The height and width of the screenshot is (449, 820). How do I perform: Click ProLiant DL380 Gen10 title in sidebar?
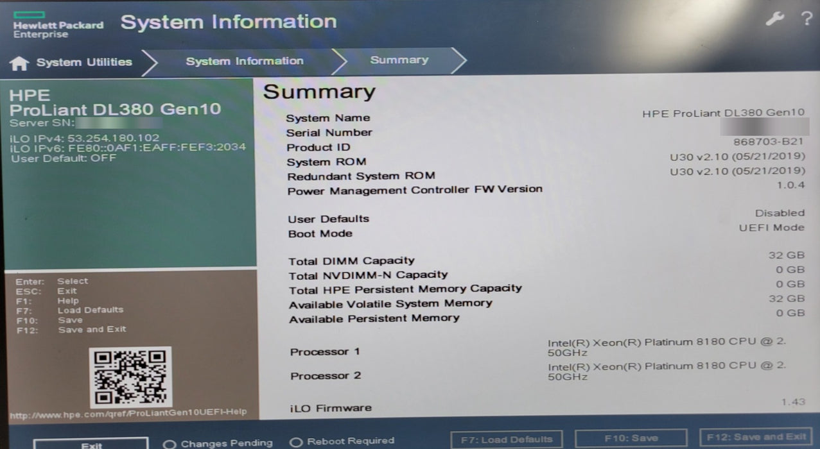pyautogui.click(x=115, y=109)
